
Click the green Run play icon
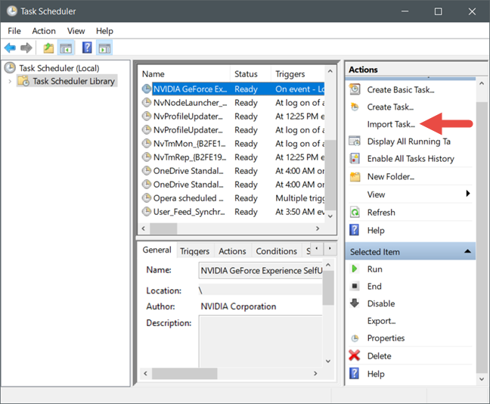tap(355, 269)
